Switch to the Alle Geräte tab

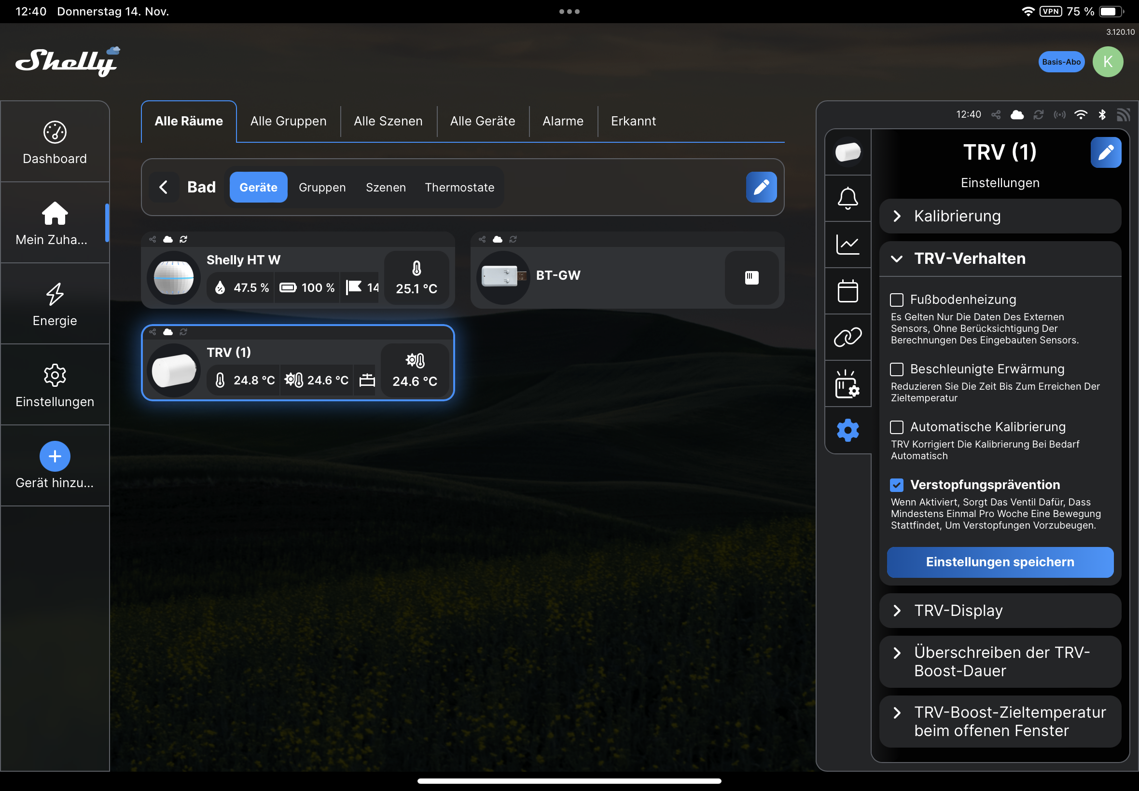[x=482, y=122]
